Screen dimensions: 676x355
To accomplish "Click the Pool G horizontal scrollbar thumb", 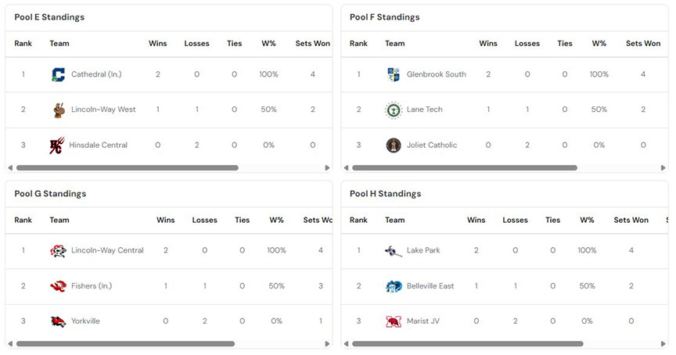I will pyautogui.click(x=125, y=344).
